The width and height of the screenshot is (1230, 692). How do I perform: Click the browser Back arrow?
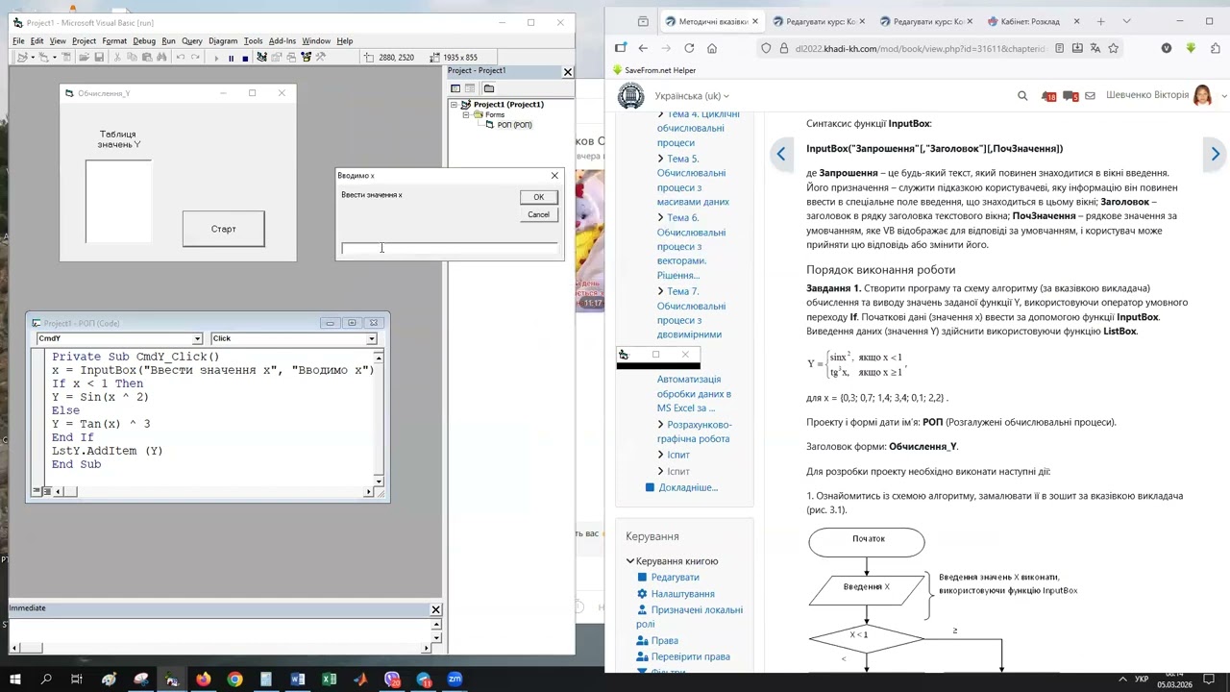643,48
